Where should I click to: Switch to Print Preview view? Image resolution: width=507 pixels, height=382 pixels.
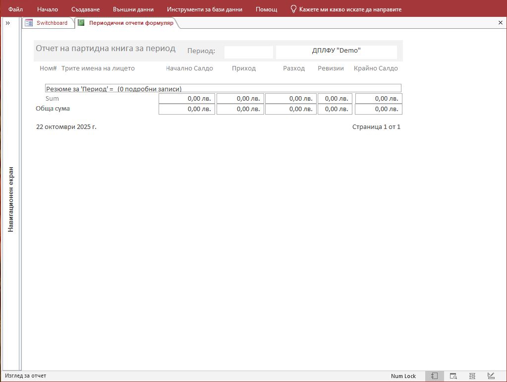[x=453, y=376]
